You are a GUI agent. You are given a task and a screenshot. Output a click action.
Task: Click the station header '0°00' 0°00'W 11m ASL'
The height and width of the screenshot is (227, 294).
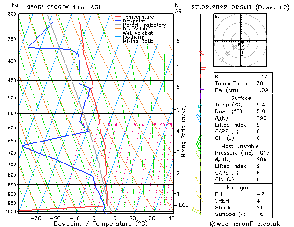[x=64, y=7]
